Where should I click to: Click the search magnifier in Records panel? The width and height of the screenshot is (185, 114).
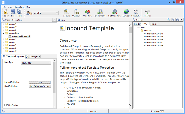169,20
